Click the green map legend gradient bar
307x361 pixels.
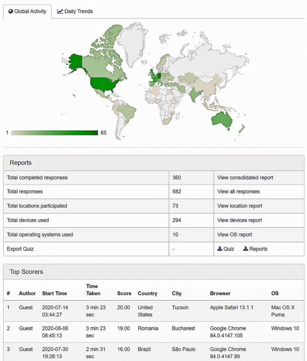55,132
